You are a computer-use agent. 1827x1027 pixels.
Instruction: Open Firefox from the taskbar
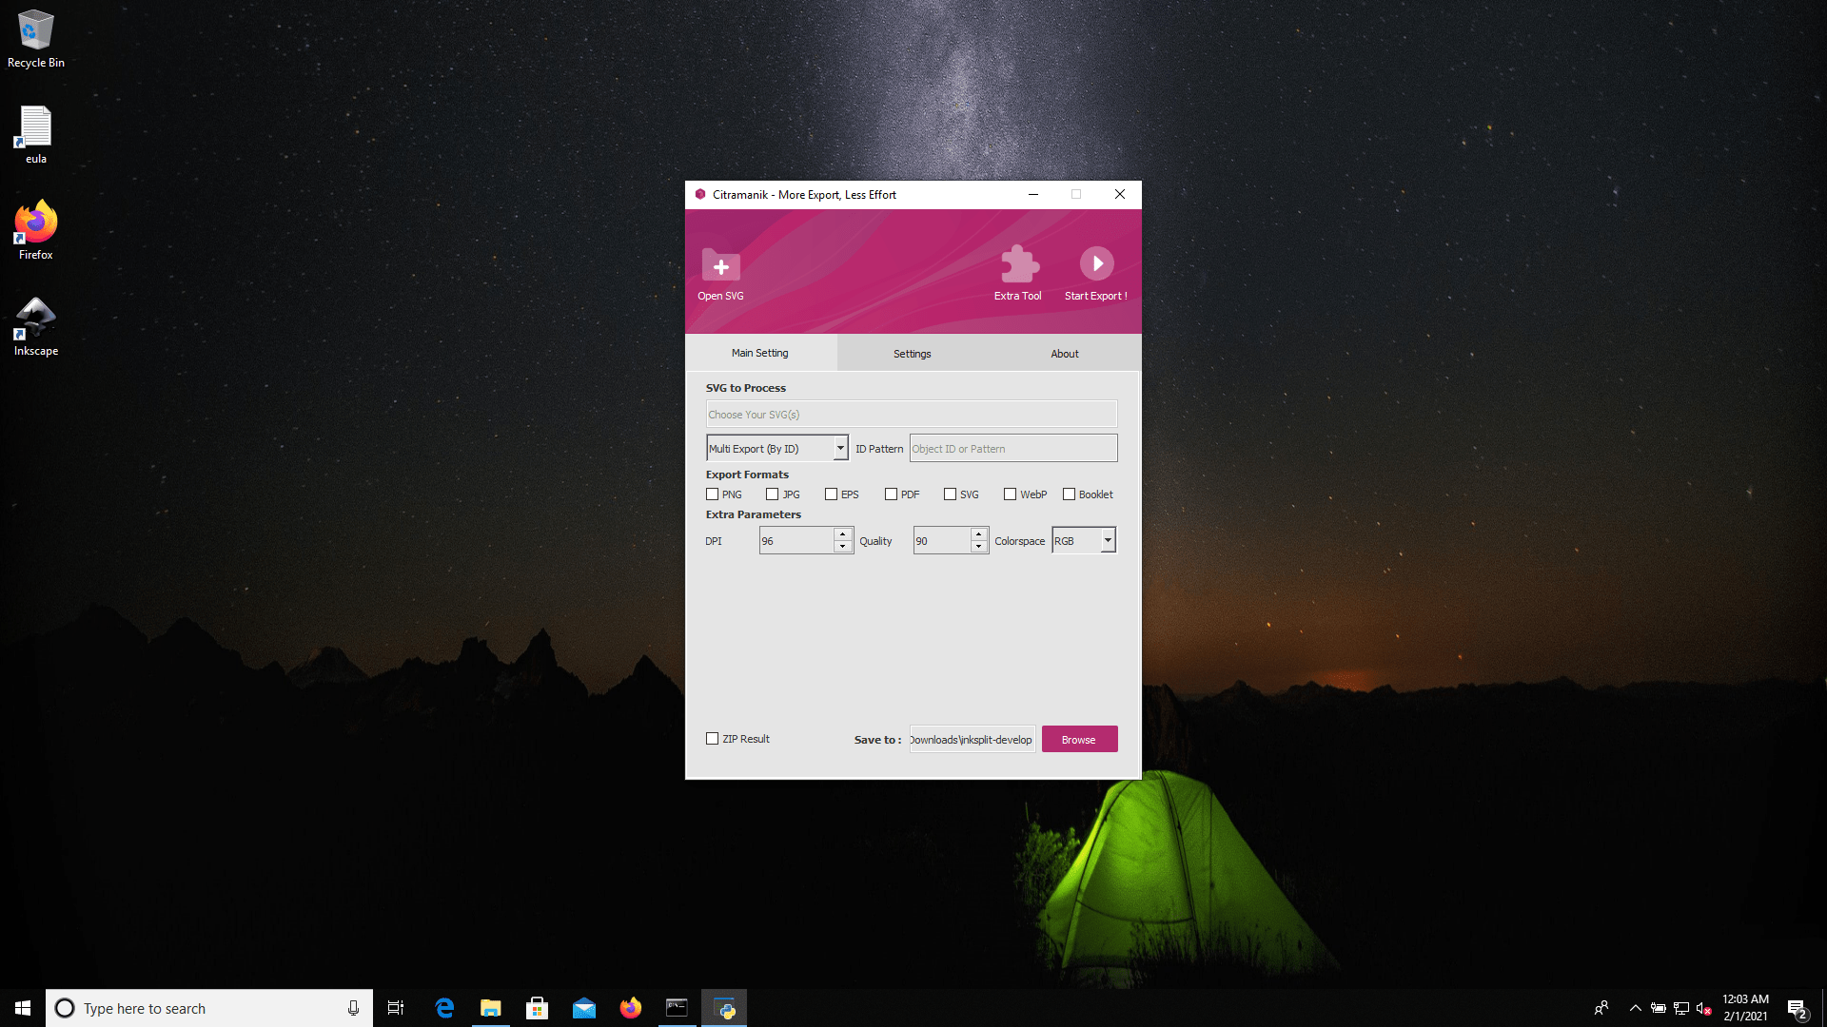[x=630, y=1008]
